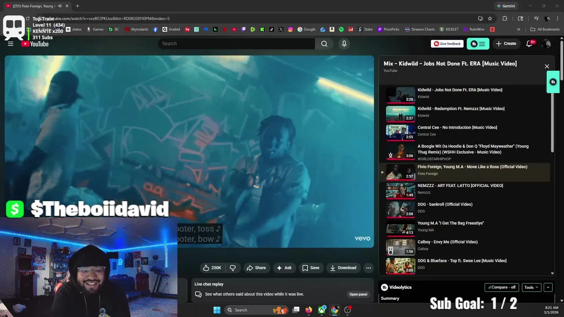Open Gemini in Chrome

pyautogui.click(x=506, y=6)
